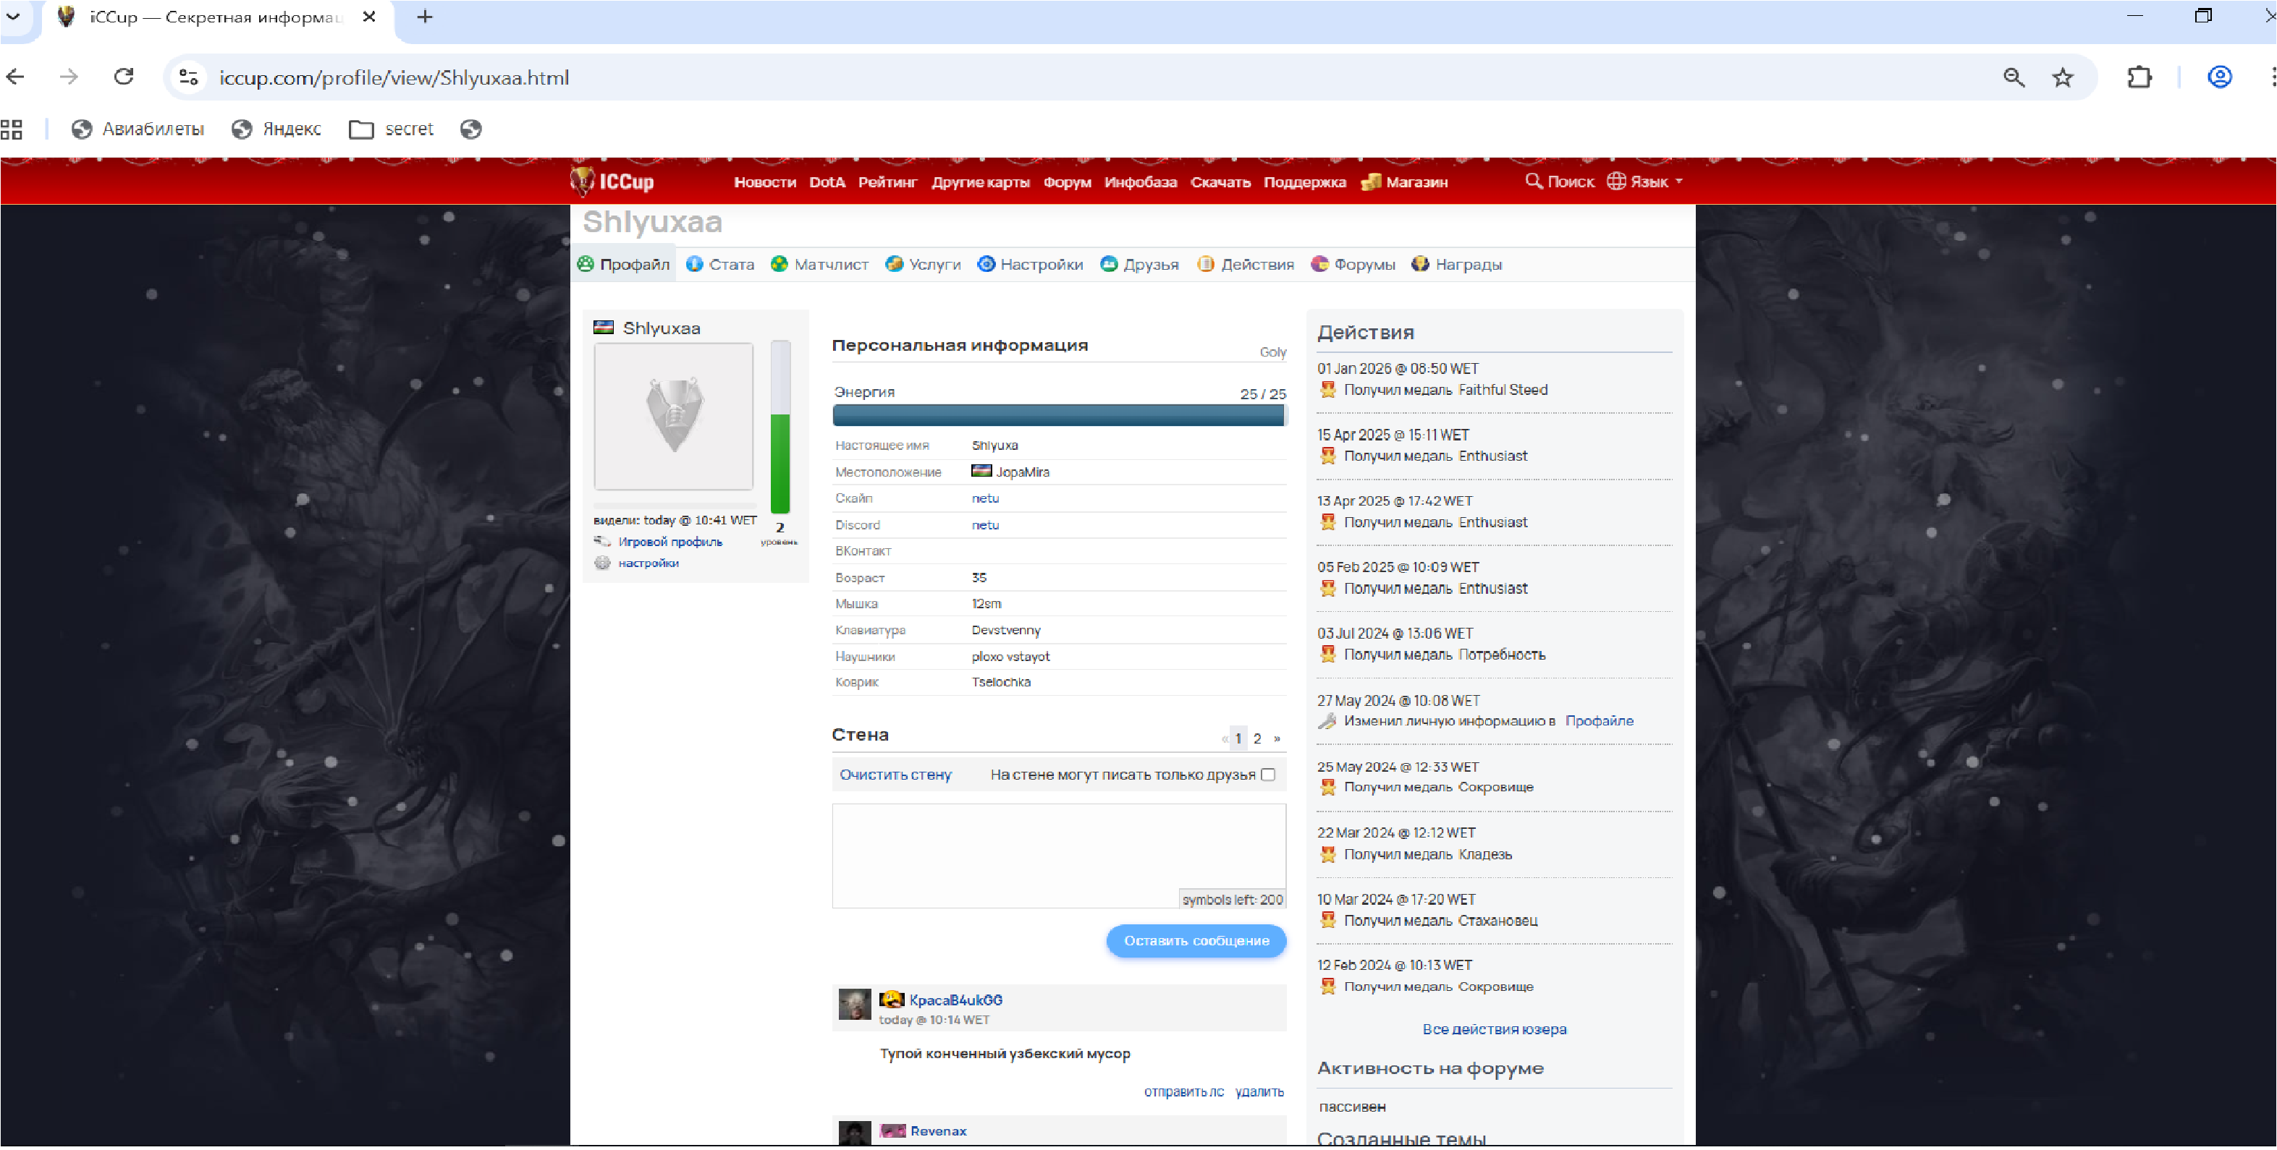Viewport: 2277px width, 1150px height.
Task: Reload the page with refresh icon
Action: 124,77
